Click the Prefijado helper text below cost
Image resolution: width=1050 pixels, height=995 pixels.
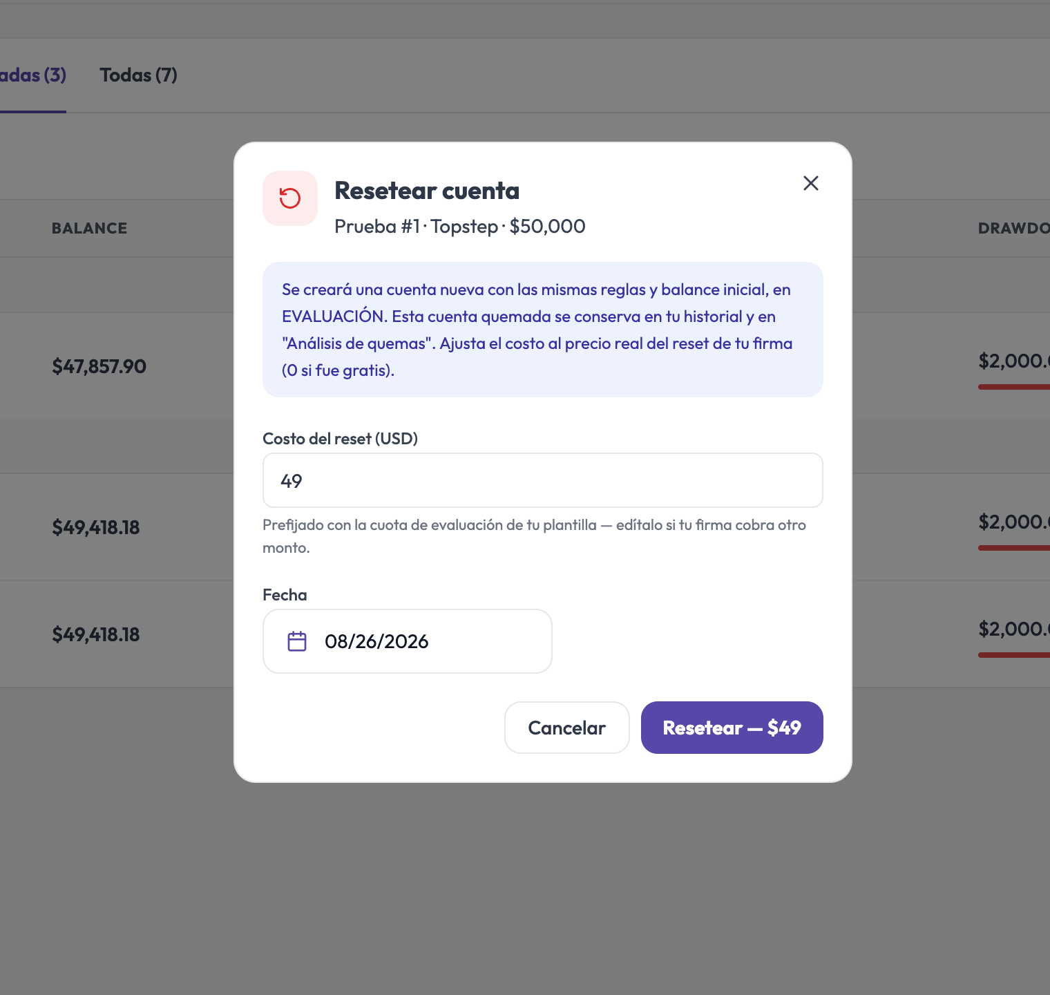pyautogui.click(x=534, y=536)
